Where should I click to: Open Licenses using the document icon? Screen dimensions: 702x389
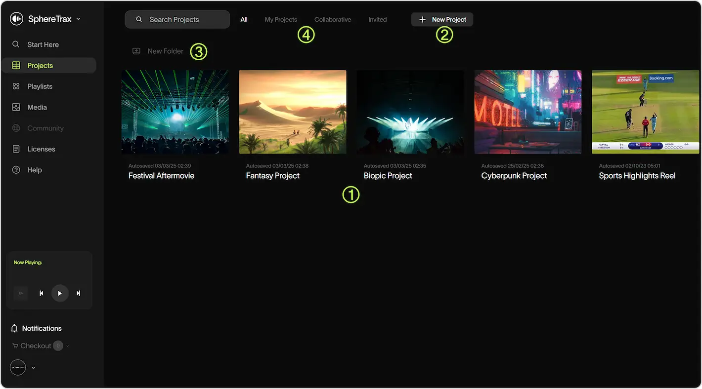click(16, 149)
